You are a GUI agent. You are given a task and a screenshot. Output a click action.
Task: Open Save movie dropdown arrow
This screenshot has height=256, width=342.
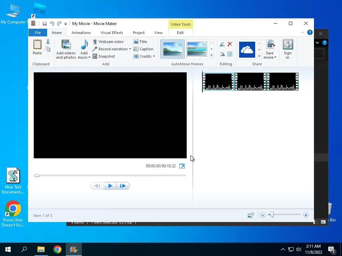click(275, 57)
